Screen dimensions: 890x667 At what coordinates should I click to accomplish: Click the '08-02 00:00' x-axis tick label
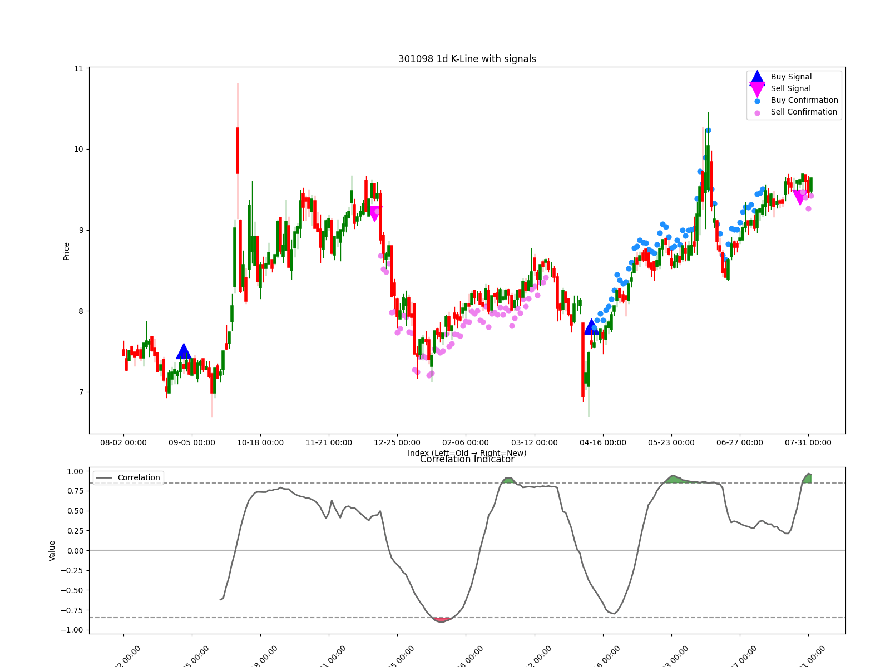click(123, 443)
